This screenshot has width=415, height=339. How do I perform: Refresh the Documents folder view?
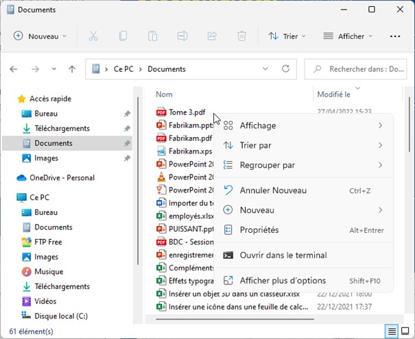[286, 69]
